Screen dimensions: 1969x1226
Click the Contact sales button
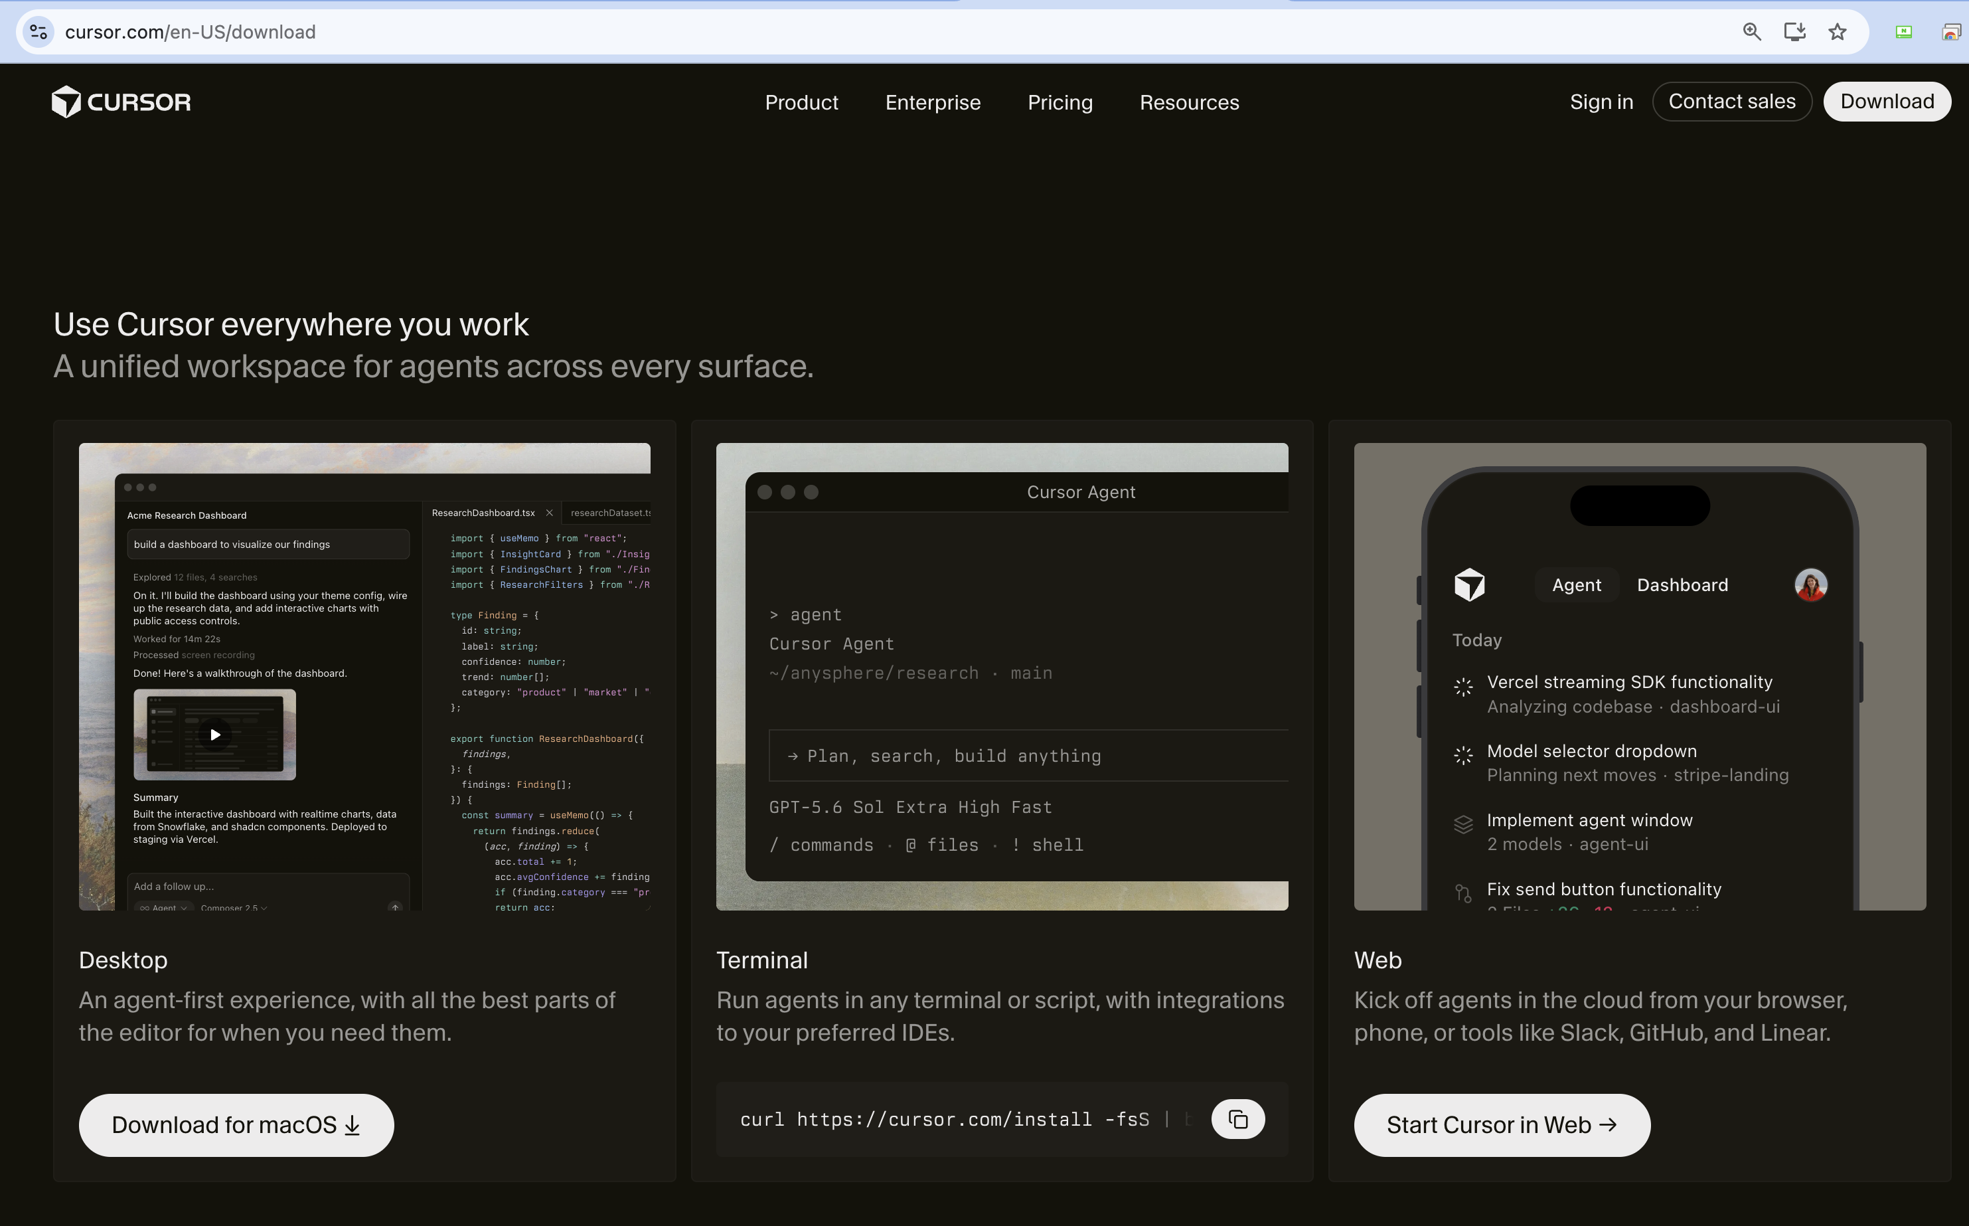1731,102
